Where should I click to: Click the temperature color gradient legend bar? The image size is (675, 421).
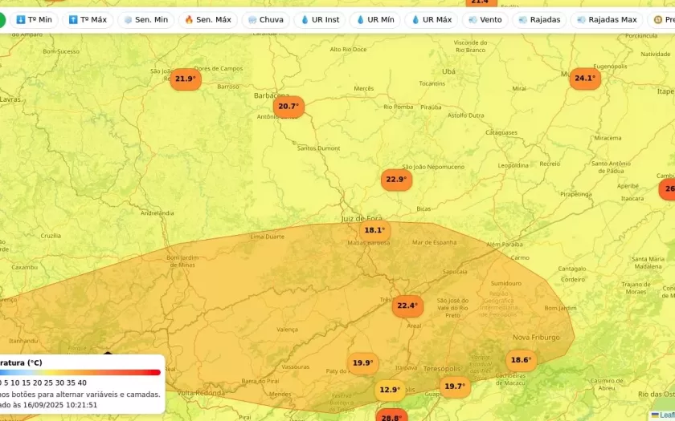click(x=80, y=372)
